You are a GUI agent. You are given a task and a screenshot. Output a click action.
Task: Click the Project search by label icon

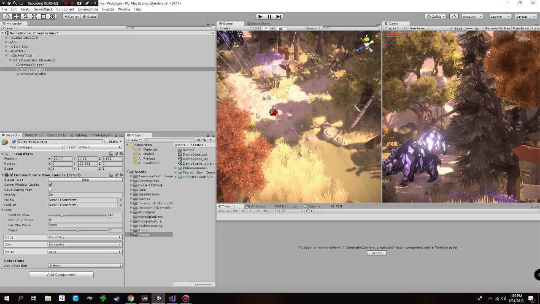pos(204,140)
